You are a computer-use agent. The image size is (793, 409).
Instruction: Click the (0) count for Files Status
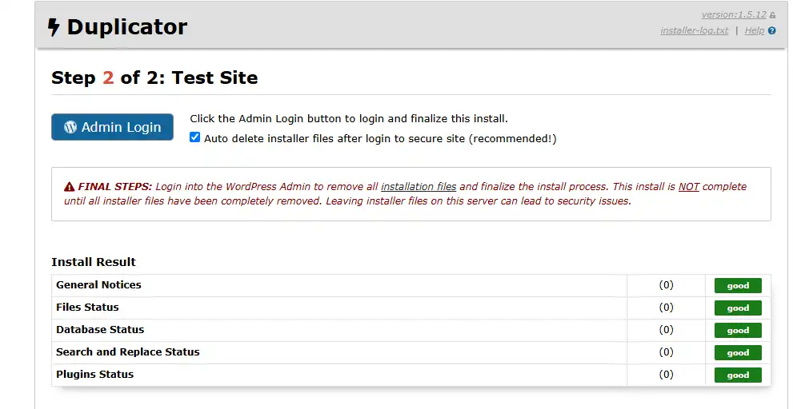666,307
